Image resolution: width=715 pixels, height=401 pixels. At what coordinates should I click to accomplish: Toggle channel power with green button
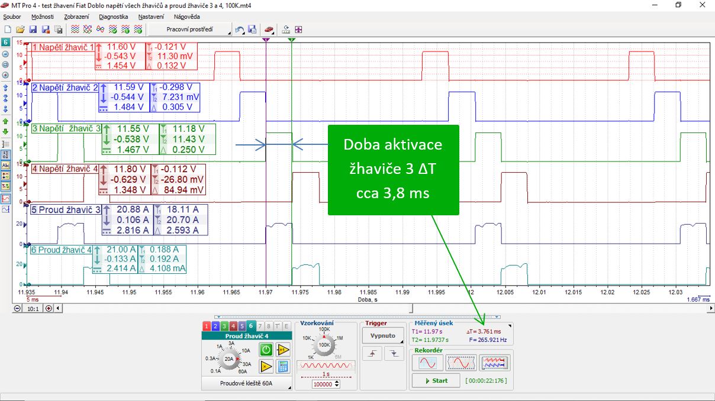(266, 350)
